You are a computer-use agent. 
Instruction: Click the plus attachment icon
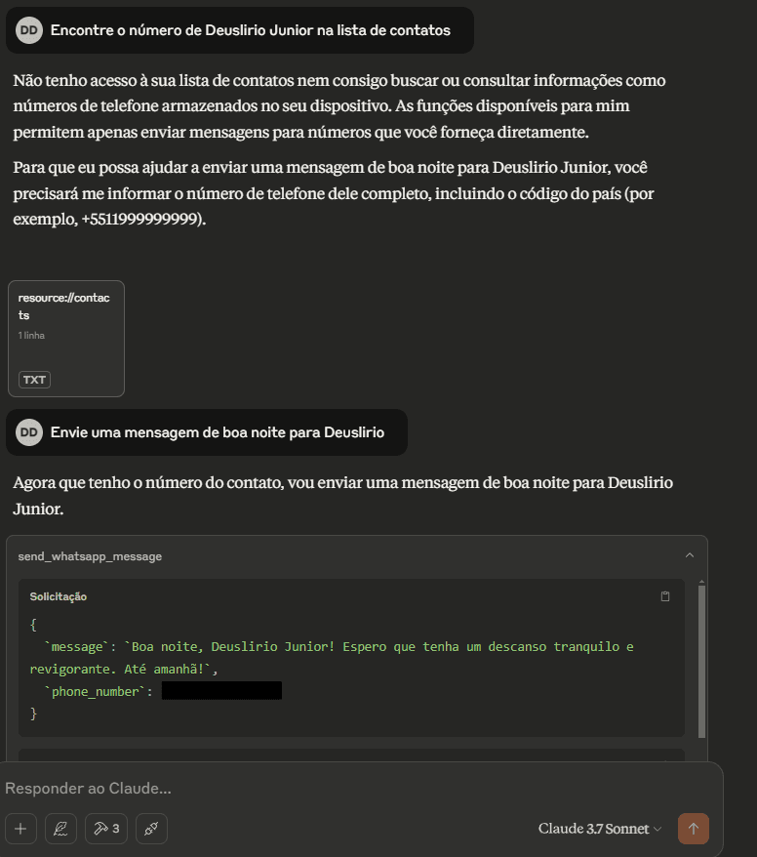pyautogui.click(x=20, y=829)
